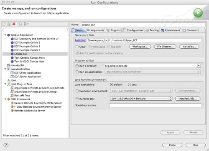Click icon of r-OSGi Remote EnvironmentInfo Server
Screen dimensions: 209x151
(x=12, y=107)
